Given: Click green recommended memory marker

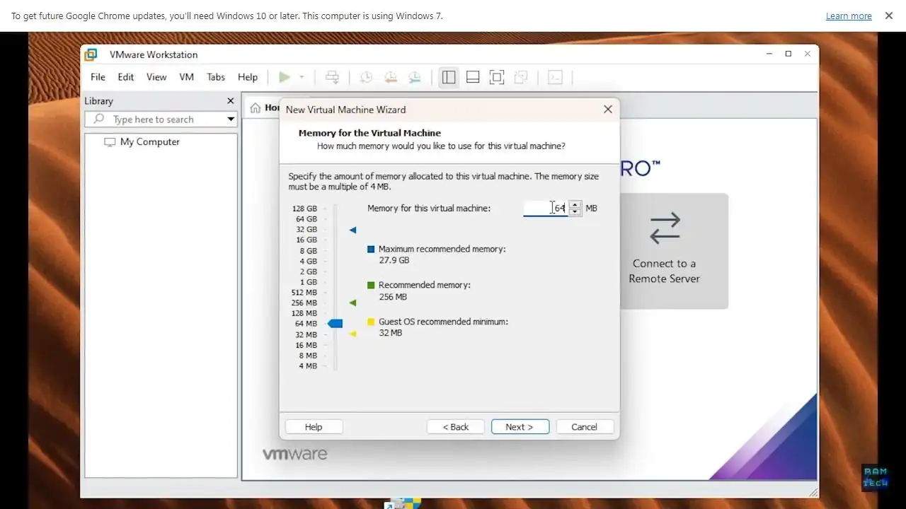Looking at the screenshot, I should pos(352,303).
